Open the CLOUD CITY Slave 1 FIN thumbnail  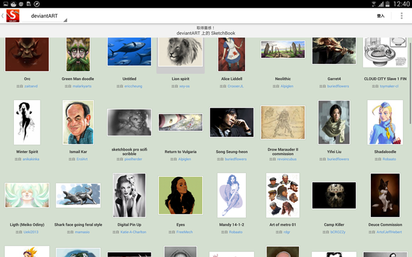click(x=385, y=53)
